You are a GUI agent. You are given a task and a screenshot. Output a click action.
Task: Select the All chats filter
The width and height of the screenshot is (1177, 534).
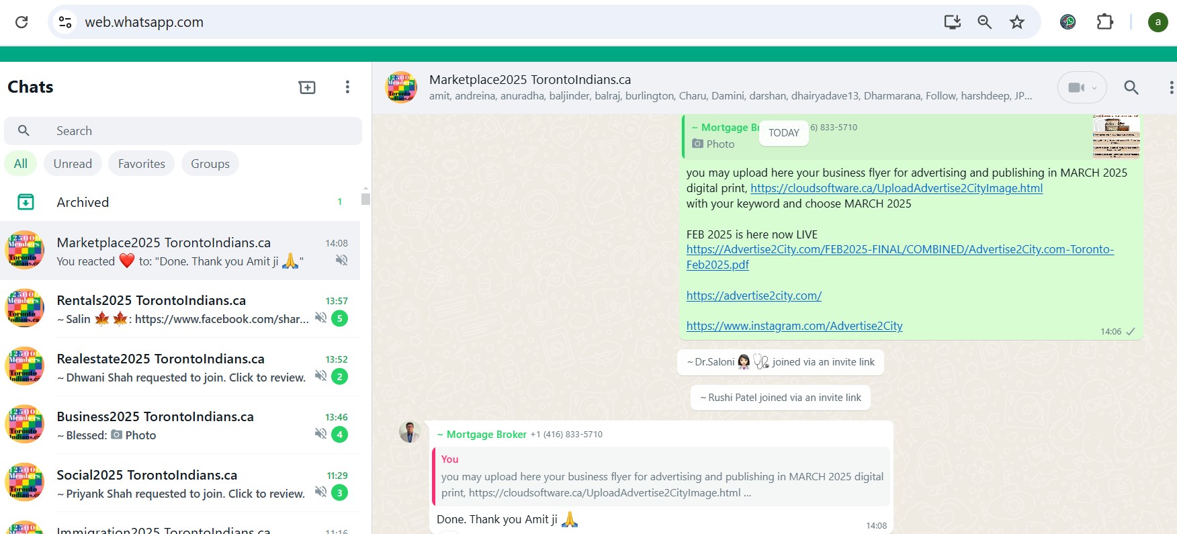(x=21, y=164)
